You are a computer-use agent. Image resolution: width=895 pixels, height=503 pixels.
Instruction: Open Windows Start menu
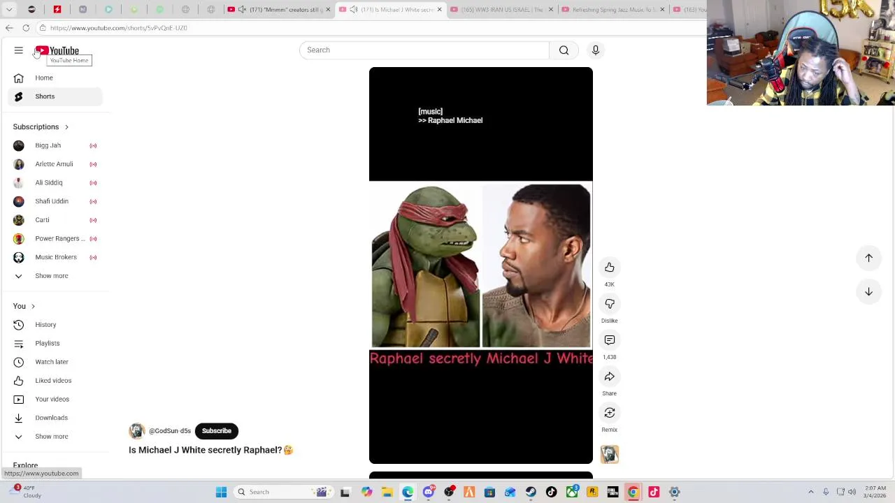221,492
